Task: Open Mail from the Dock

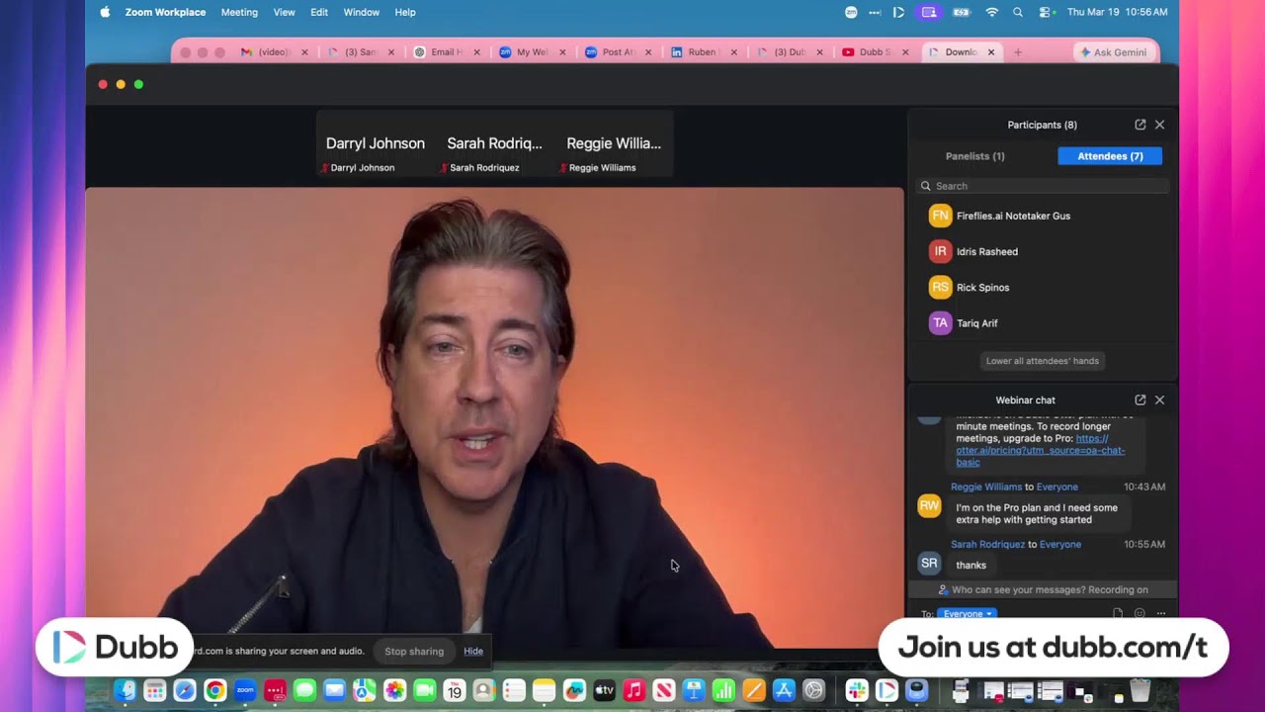Action: point(334,690)
